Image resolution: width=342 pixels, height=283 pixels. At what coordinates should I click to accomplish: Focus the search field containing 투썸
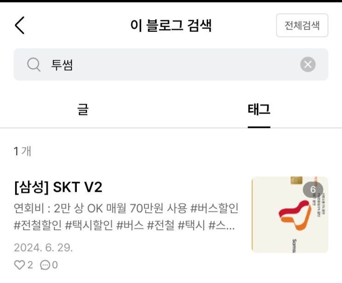pyautogui.click(x=171, y=64)
